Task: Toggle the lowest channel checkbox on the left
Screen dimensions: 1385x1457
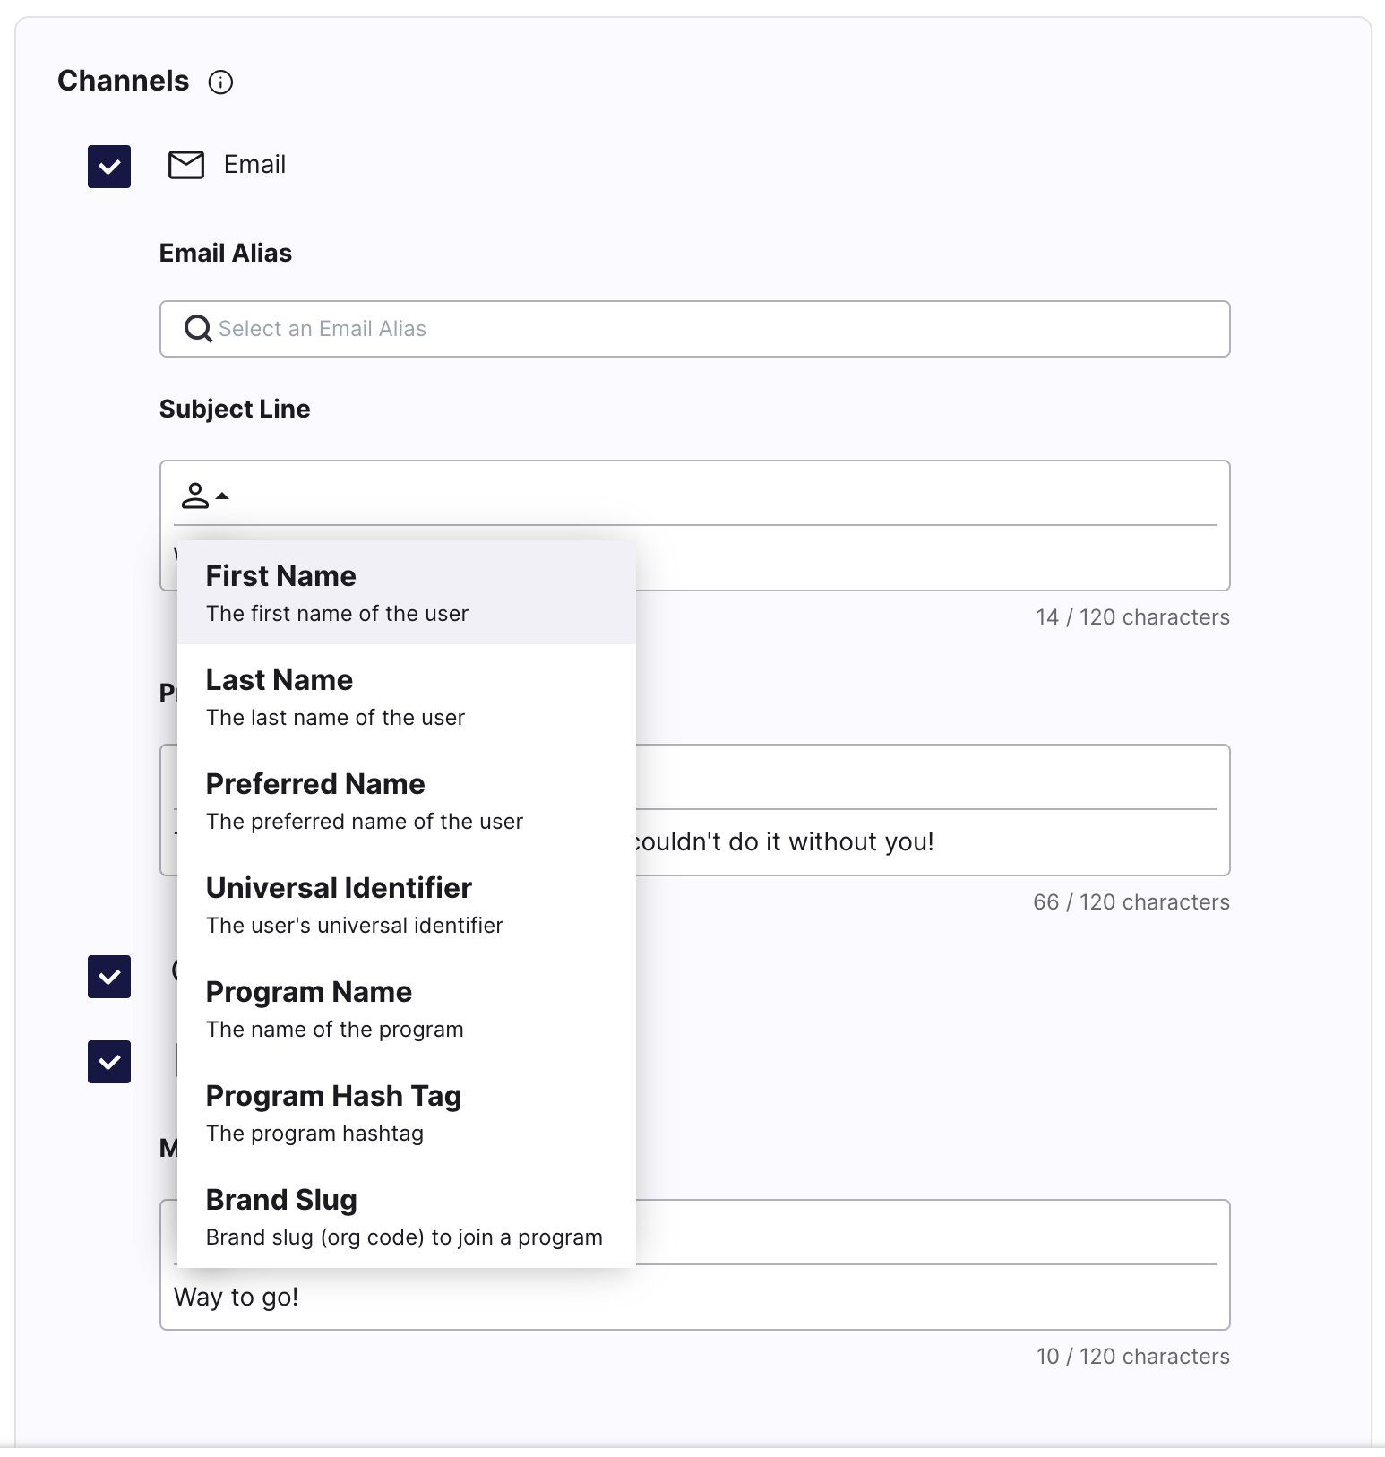Action: [x=108, y=1061]
